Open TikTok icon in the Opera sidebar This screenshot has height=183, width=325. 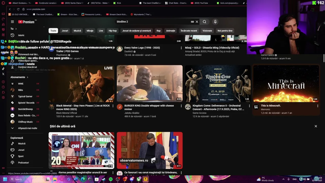[x=3, y=69]
